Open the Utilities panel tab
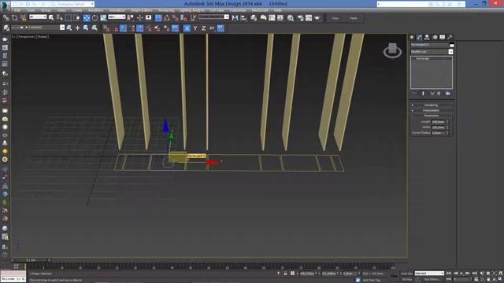This screenshot has width=504, height=283. [450, 37]
